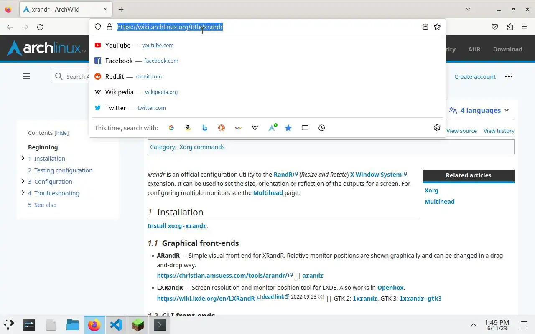The height and width of the screenshot is (334, 535).
Task: Click the tracking protection shield icon
Action: coord(98,27)
